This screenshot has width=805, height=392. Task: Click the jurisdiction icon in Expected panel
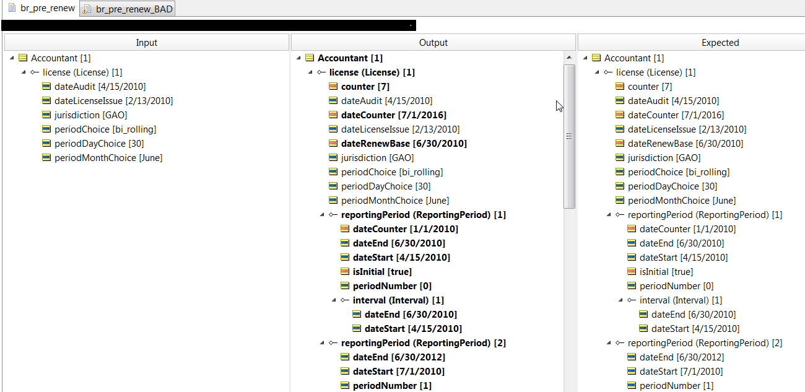[620, 158]
